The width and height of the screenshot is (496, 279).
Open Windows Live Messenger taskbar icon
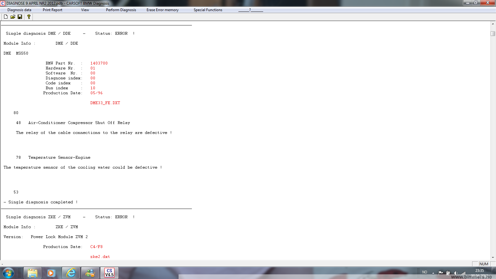[90, 273]
